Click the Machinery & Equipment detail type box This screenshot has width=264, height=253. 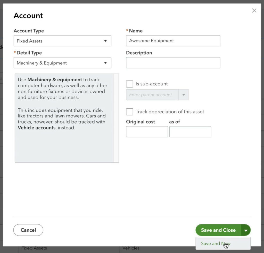coord(62,63)
